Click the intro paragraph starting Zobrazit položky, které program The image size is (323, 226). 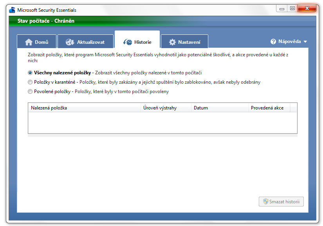[x=158, y=57]
